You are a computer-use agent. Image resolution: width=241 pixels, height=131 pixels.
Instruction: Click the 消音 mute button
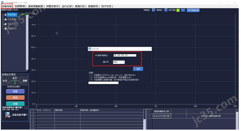click(x=15, y=91)
